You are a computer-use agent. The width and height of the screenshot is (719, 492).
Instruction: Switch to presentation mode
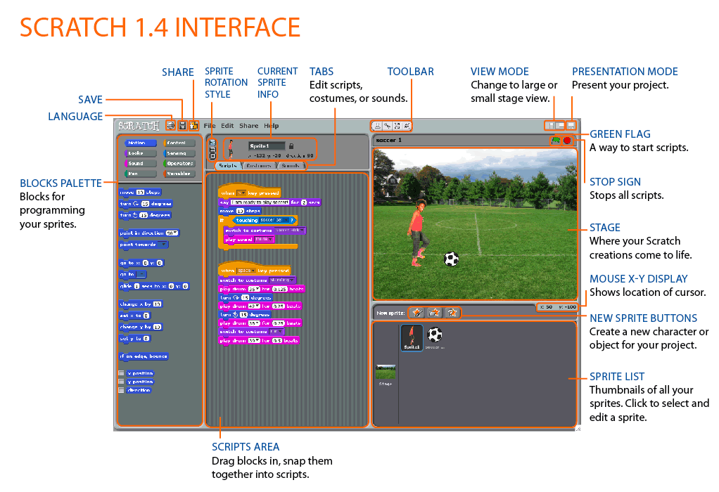click(x=571, y=125)
